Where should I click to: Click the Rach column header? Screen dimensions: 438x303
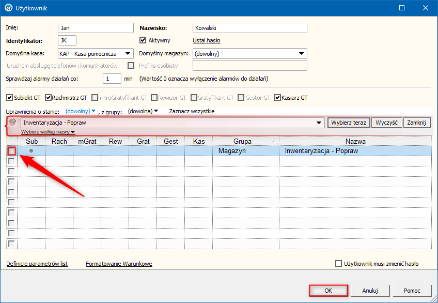(x=59, y=141)
